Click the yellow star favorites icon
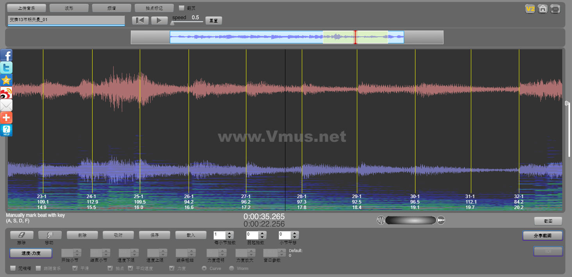The image size is (572, 277). (x=6, y=80)
